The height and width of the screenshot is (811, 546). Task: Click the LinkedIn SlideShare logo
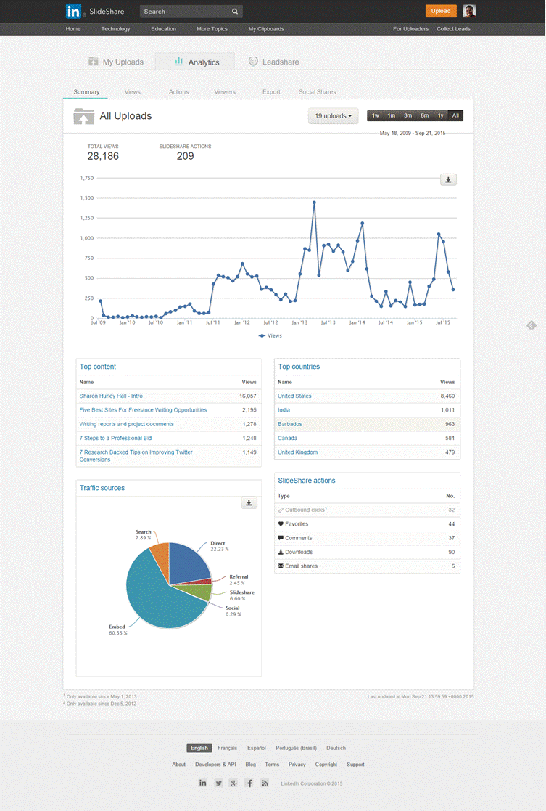(85, 11)
